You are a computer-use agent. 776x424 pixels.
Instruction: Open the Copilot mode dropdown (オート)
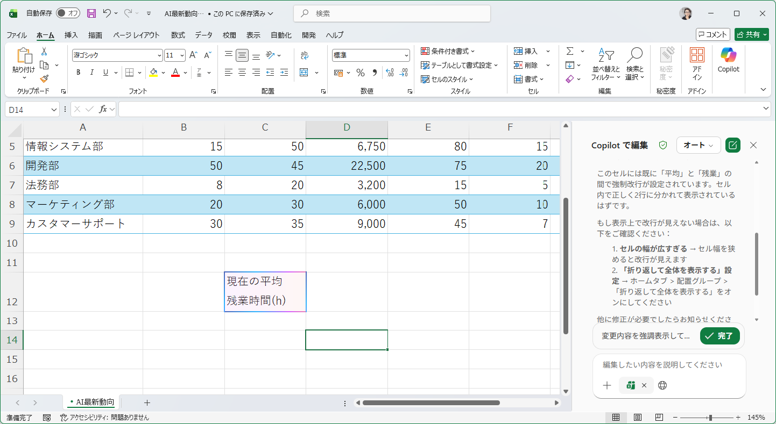pyautogui.click(x=699, y=145)
